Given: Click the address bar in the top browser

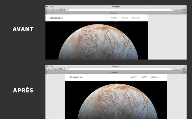Looking at the screenshot, I should pos(120,10).
